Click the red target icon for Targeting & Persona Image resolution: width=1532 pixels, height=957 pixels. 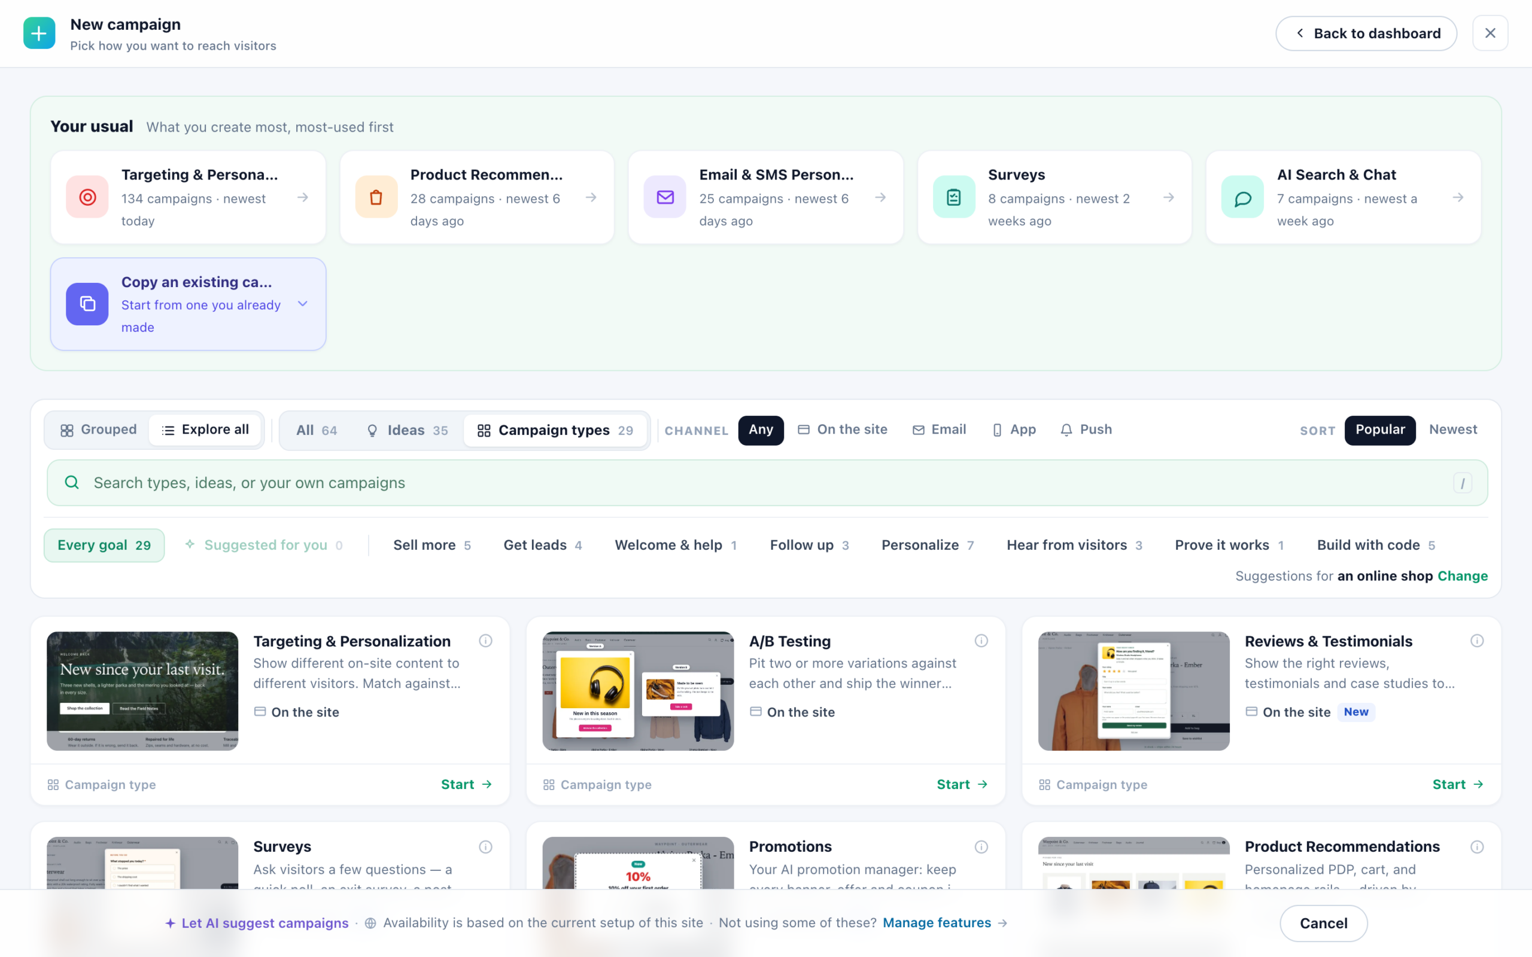pos(87,197)
